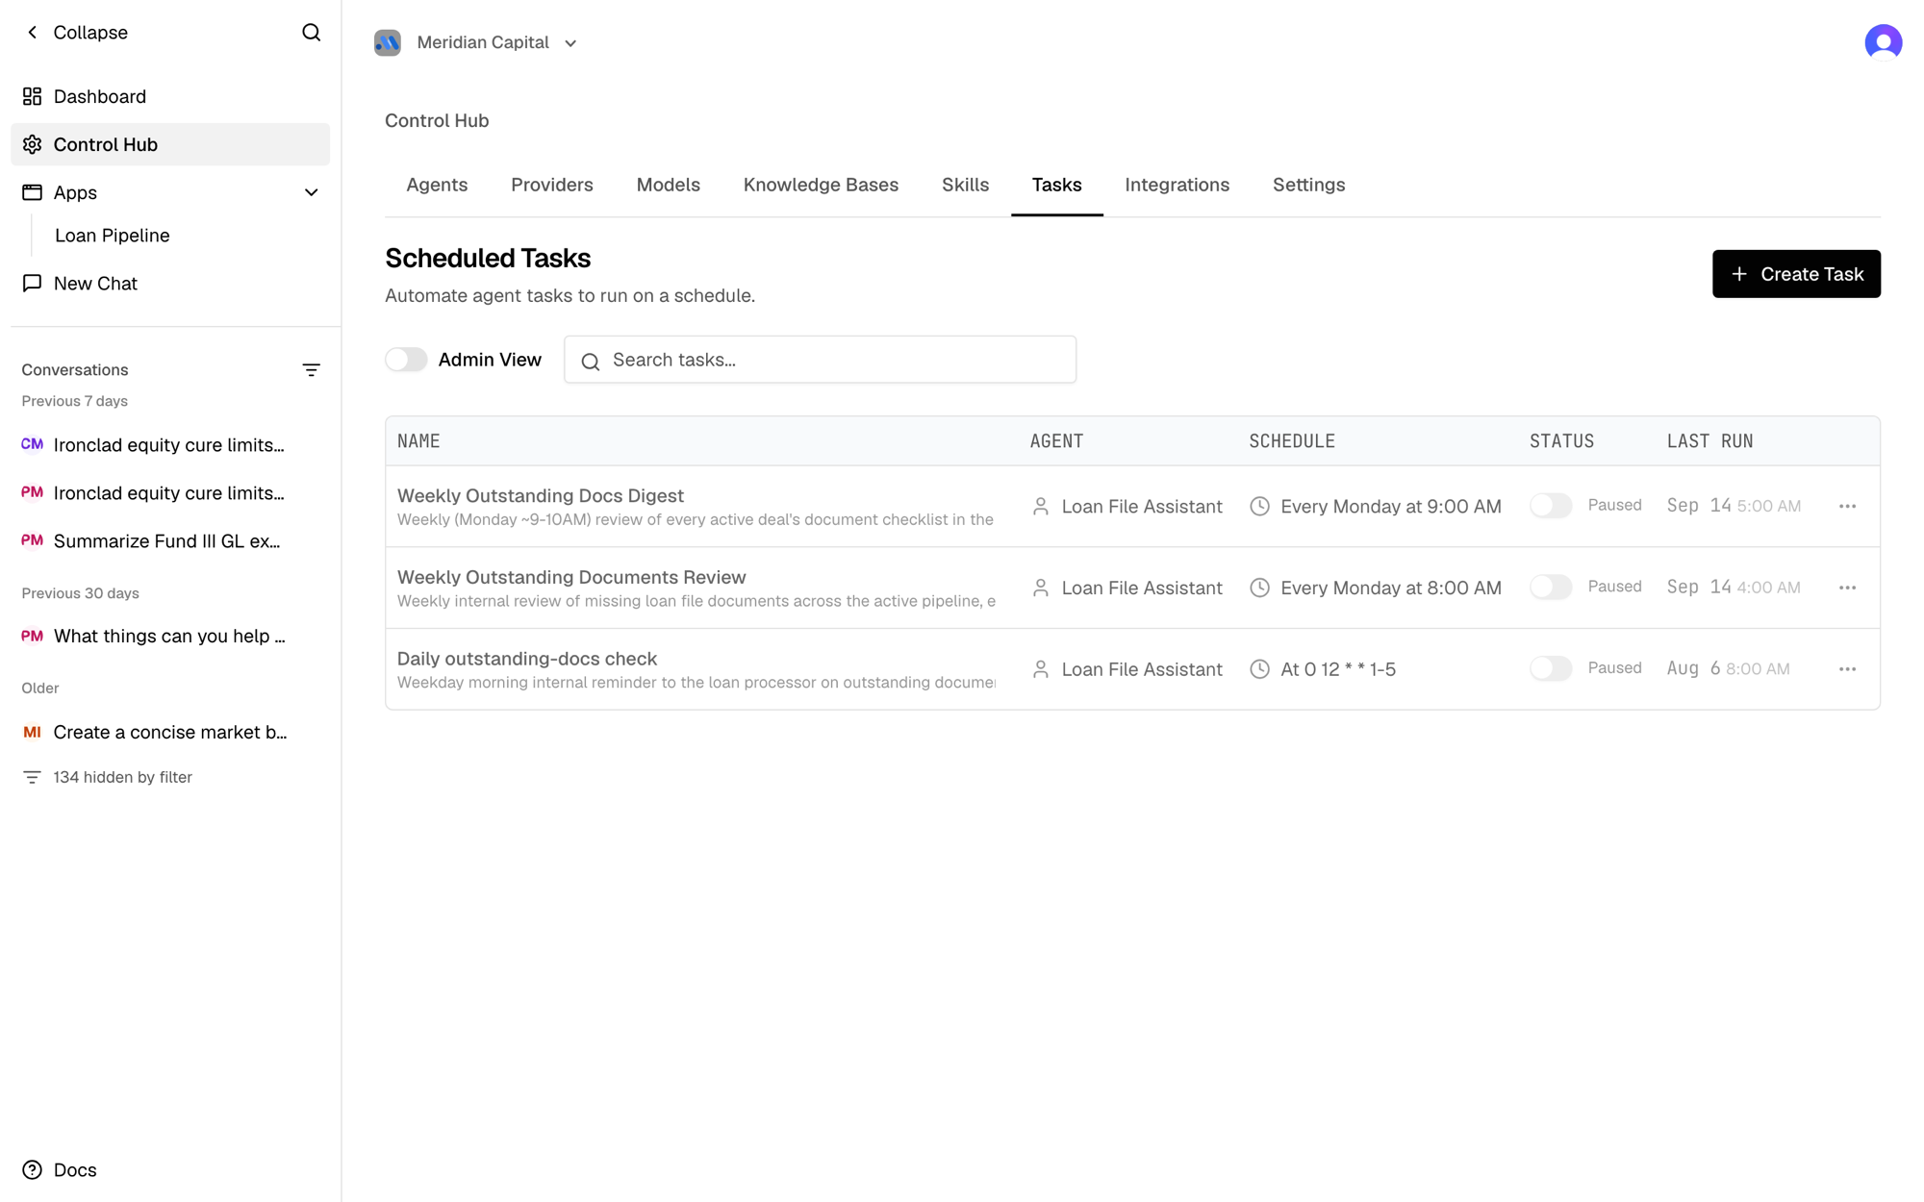This screenshot has width=1924, height=1202.
Task: Open the Models tab
Action: click(x=668, y=185)
